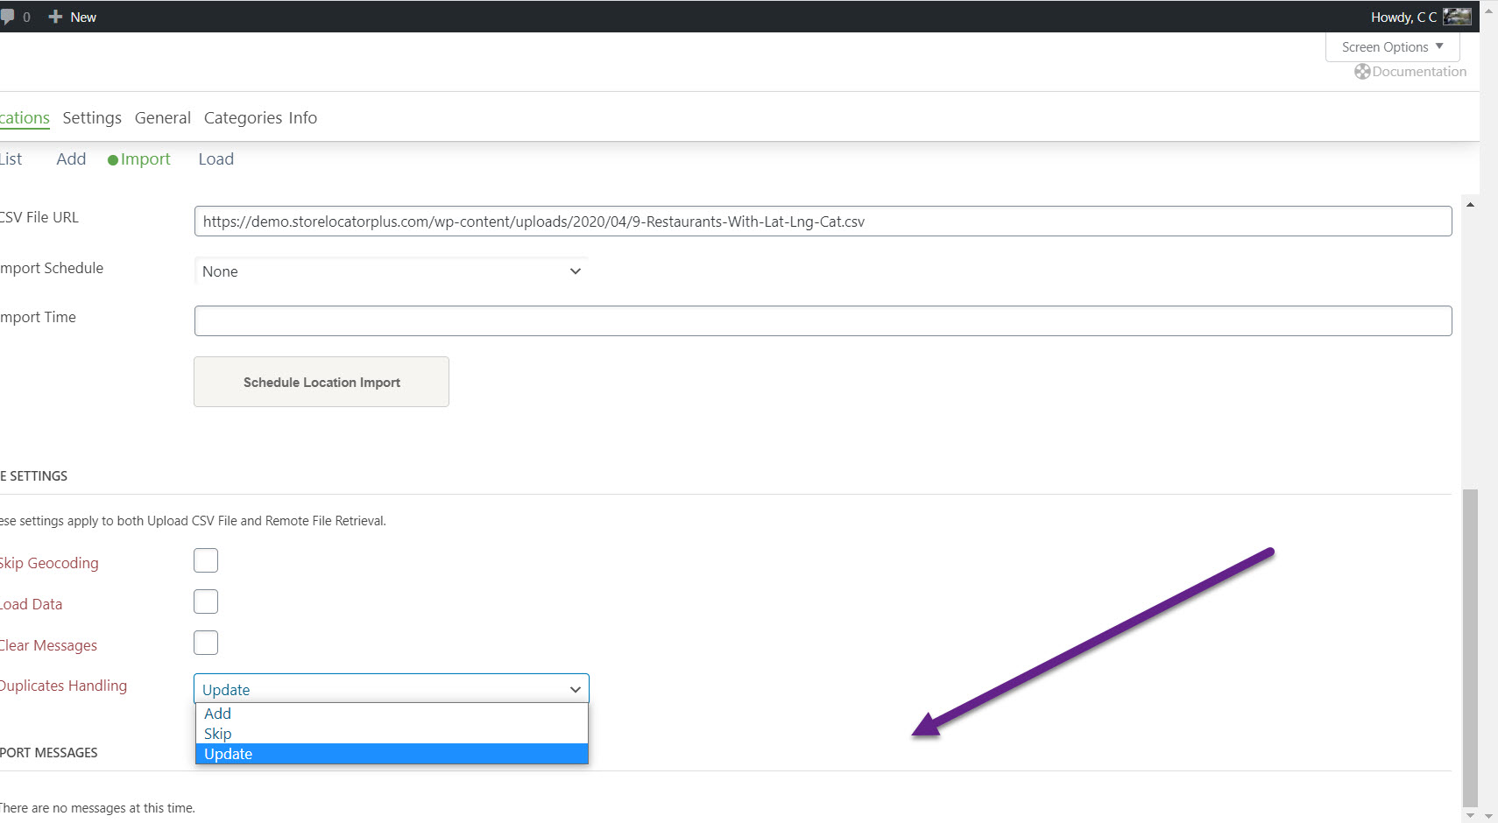
Task: Click the Documentation film-reel icon
Action: click(x=1361, y=71)
